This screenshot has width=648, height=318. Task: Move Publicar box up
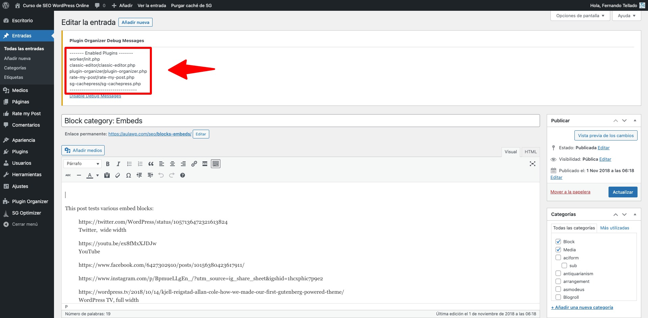click(x=616, y=121)
